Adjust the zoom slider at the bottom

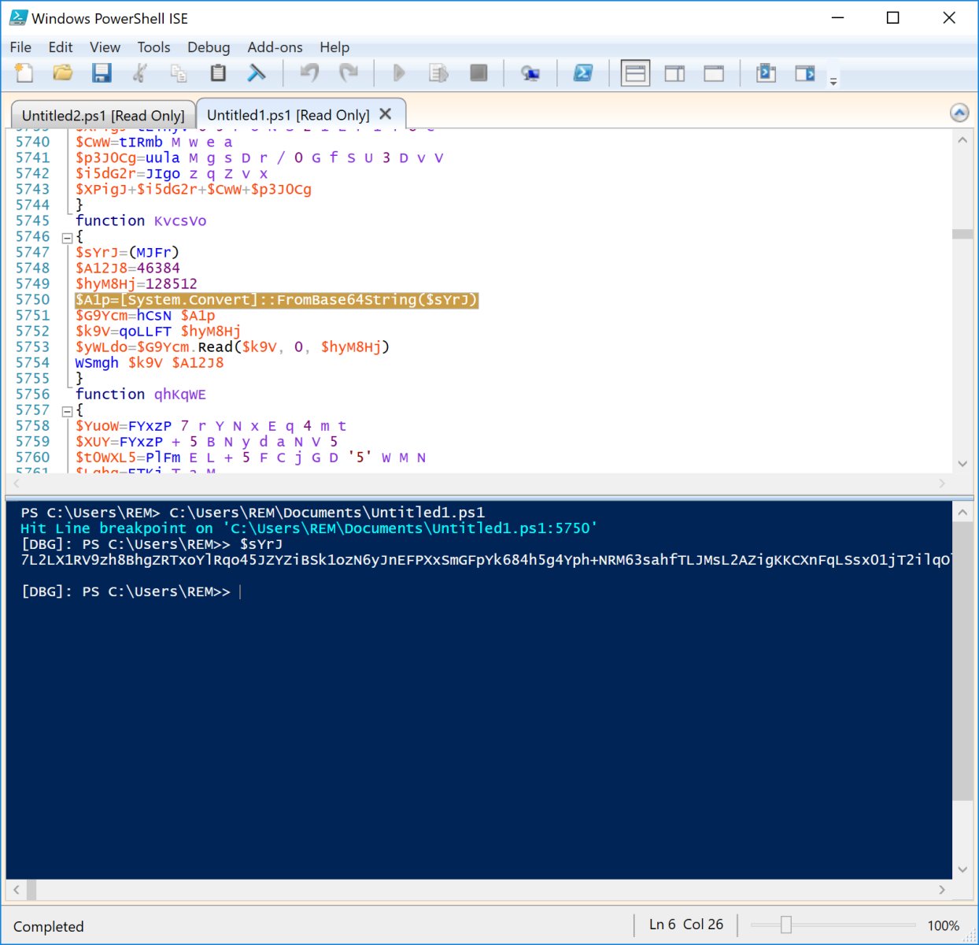787,925
